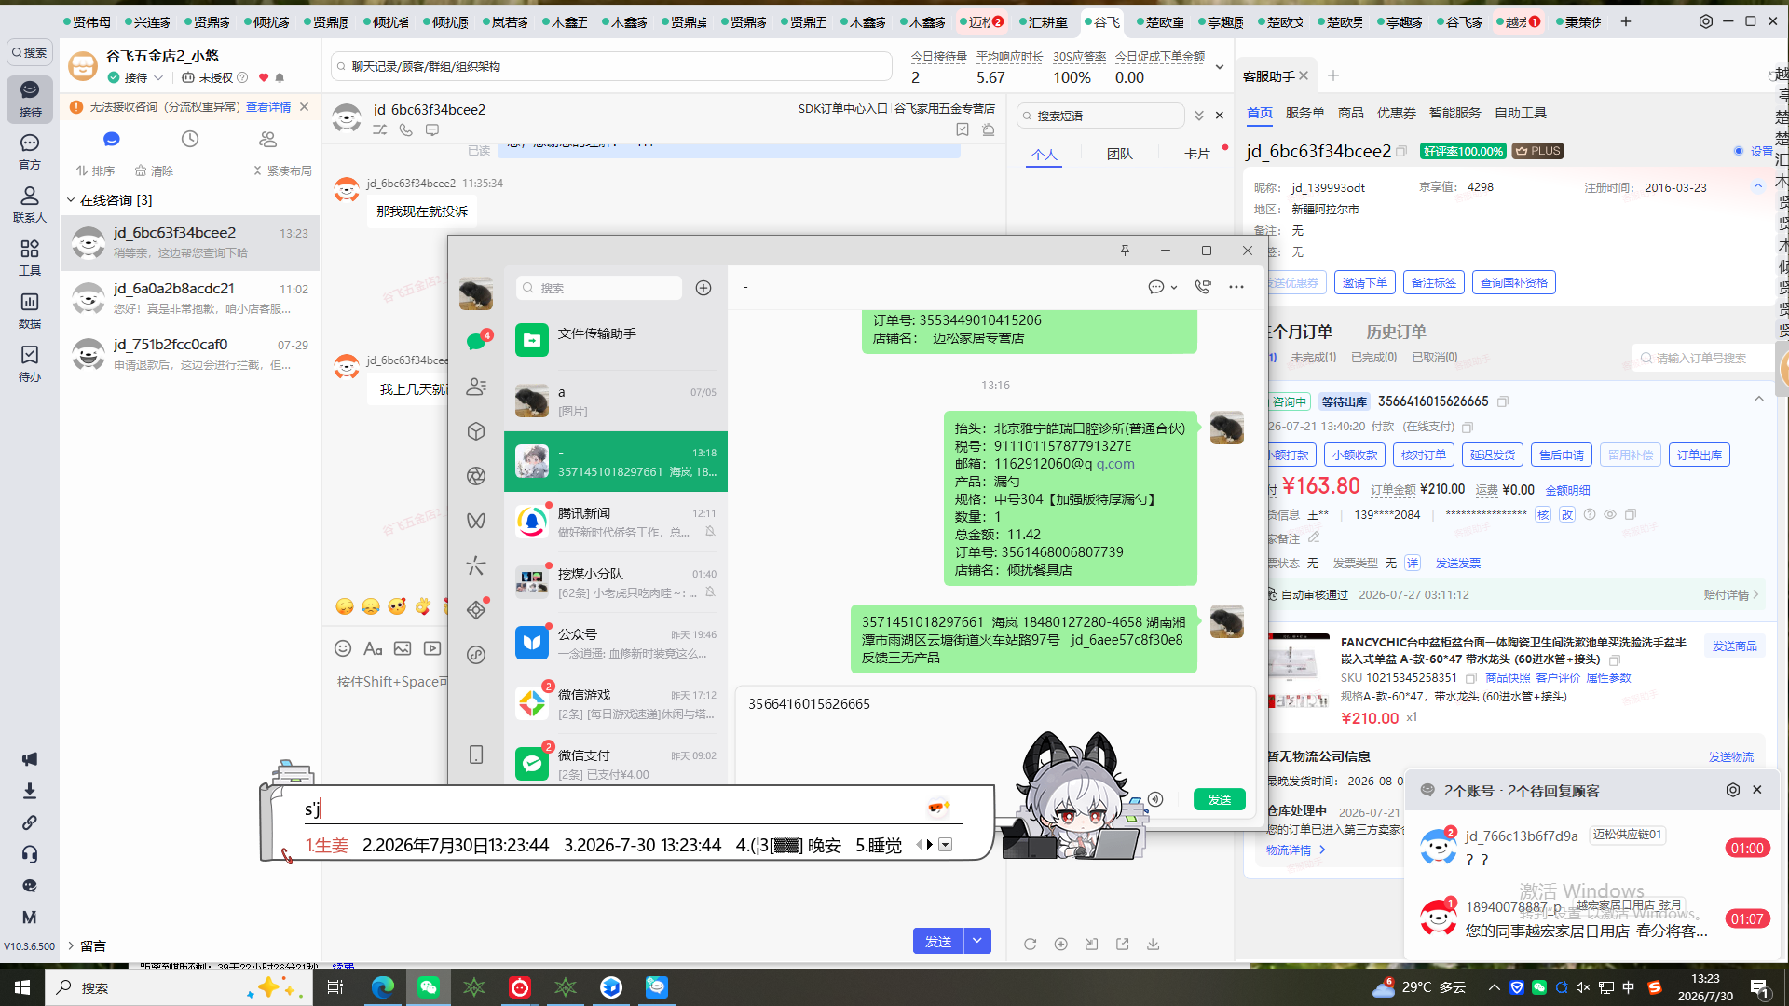This screenshot has width=1789, height=1006.
Task: Open the 接待 status dropdown
Action: (136, 78)
